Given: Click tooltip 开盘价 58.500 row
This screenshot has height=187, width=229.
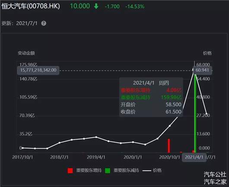Looking at the screenshot, I should pos(151,105).
